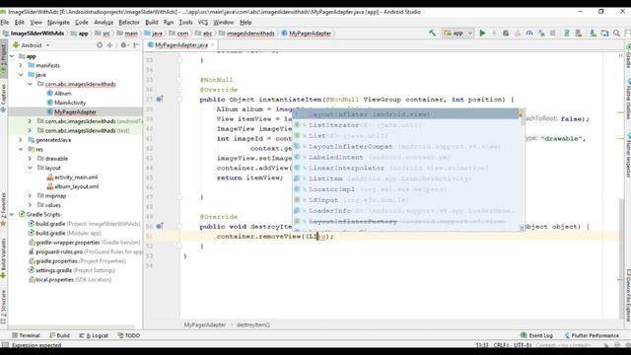
Task: Open the SDK Manager icon
Action: pyautogui.click(x=593, y=33)
